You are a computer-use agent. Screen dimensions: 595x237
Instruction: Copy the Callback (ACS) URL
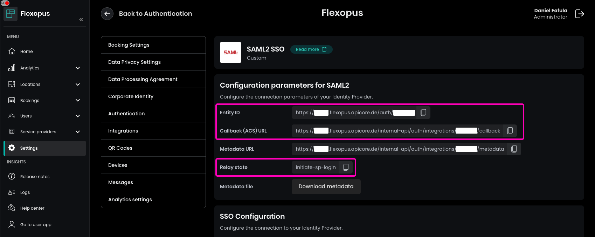pos(510,131)
